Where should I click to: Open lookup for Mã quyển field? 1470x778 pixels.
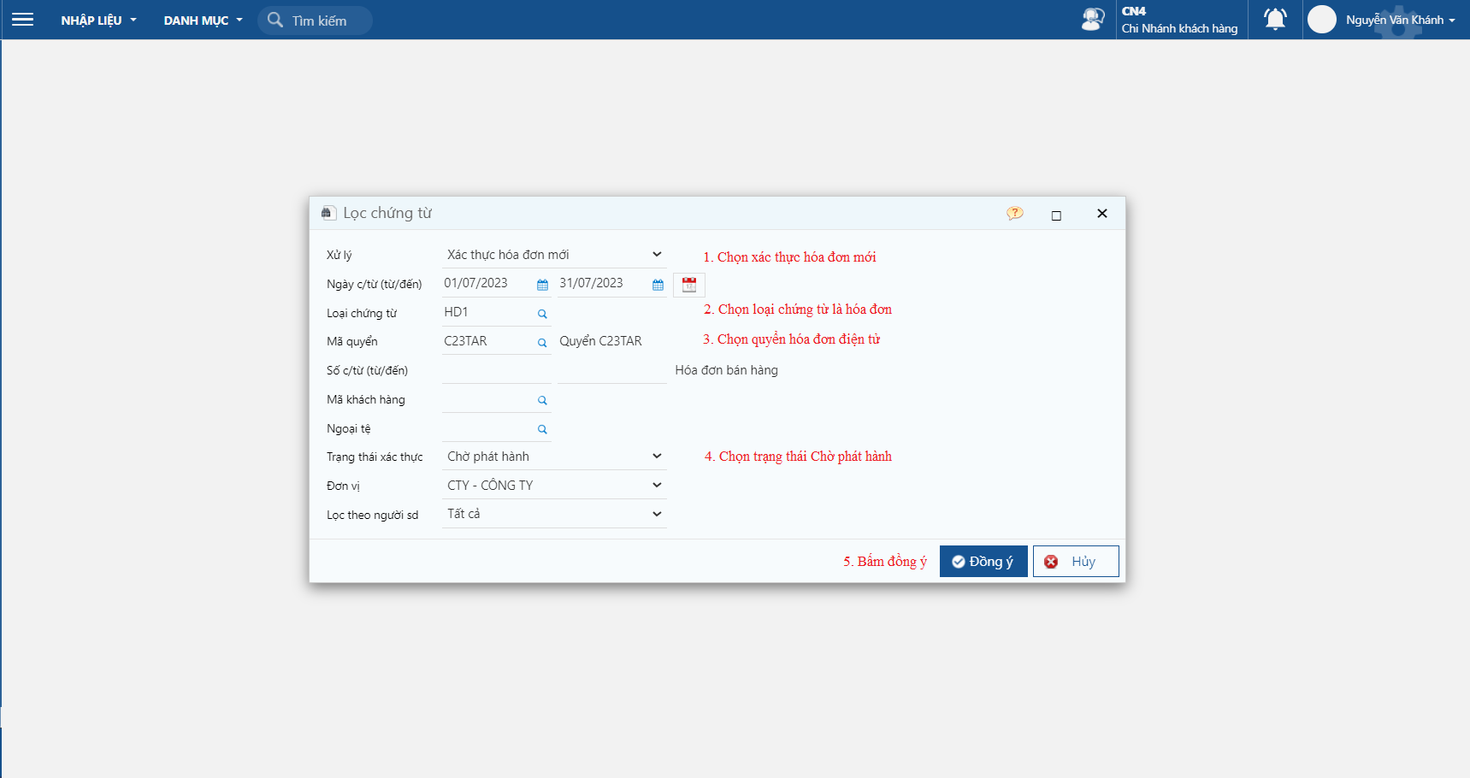pos(542,343)
